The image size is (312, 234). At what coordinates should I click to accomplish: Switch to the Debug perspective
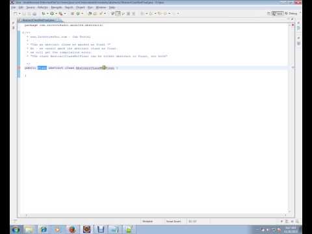tap(291, 14)
